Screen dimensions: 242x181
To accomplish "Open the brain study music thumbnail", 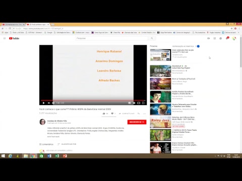I will tap(160, 110).
